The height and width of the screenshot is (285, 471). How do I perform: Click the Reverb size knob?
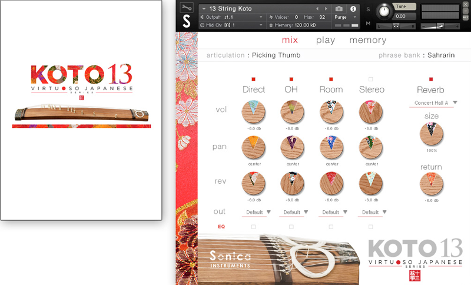pyautogui.click(x=432, y=134)
